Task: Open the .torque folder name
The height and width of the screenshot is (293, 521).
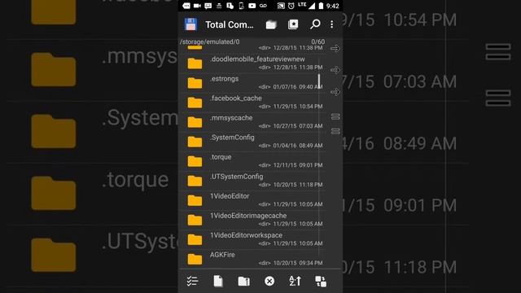Action: tap(221, 157)
